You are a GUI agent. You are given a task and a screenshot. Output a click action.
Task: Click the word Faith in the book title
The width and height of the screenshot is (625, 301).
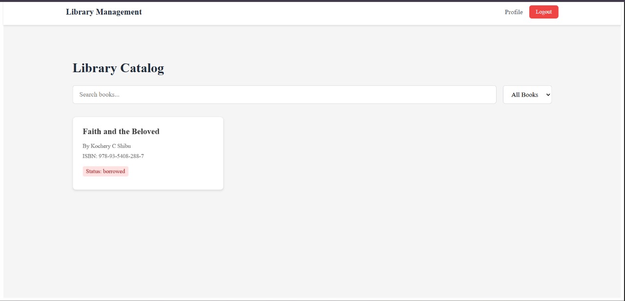[x=92, y=132]
